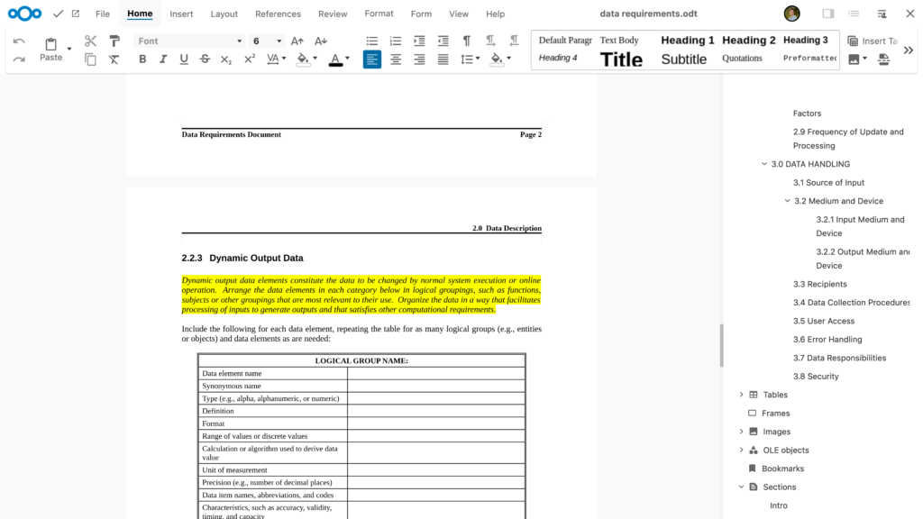The height and width of the screenshot is (519, 923).
Task: Click the Undo arrow icon
Action: pos(19,41)
